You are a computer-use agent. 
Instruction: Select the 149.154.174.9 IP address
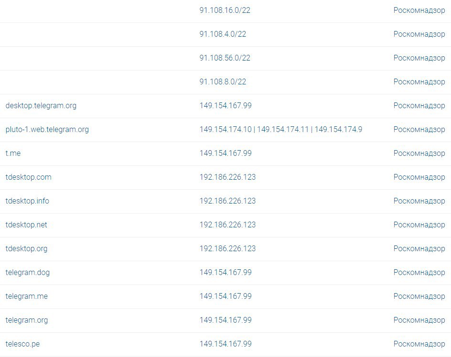tap(338, 130)
